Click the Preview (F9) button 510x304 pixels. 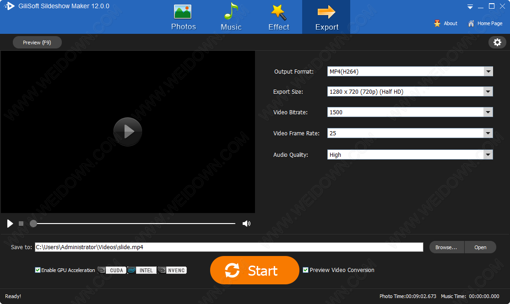coord(37,43)
